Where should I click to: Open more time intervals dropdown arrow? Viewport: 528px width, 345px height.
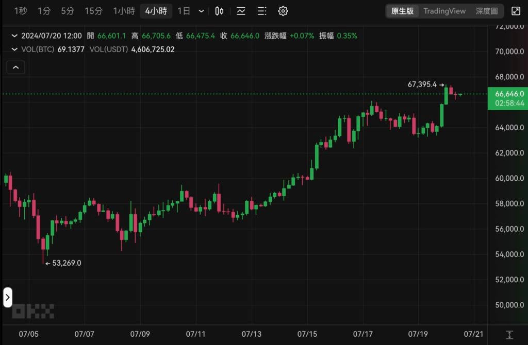[201, 11]
